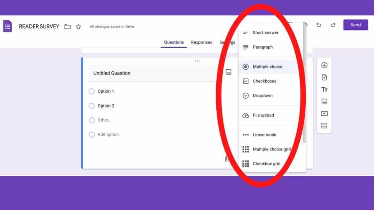Click the Untitled Question text field
374x210 pixels.
pyautogui.click(x=153, y=73)
